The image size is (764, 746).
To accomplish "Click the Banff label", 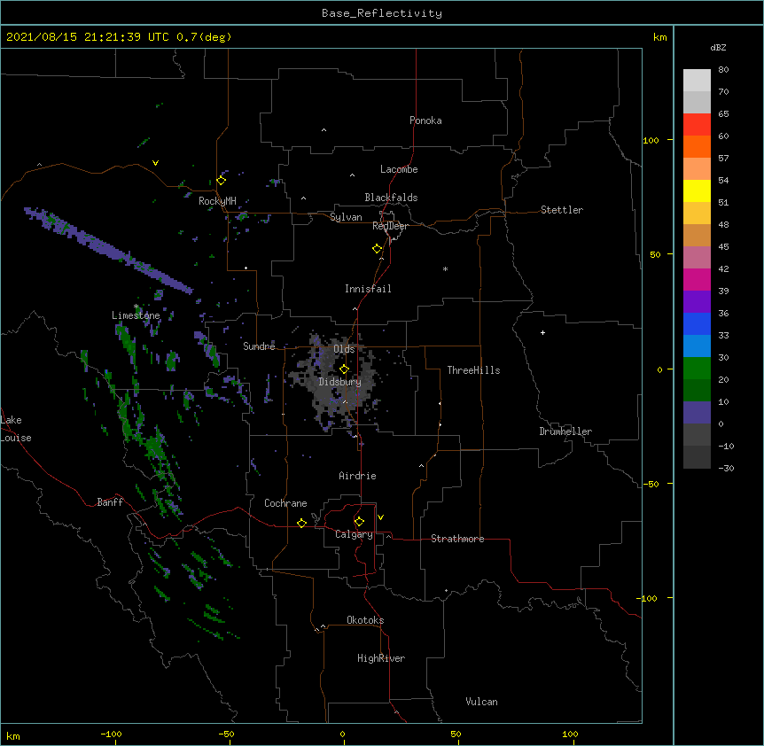I will click(x=110, y=502).
